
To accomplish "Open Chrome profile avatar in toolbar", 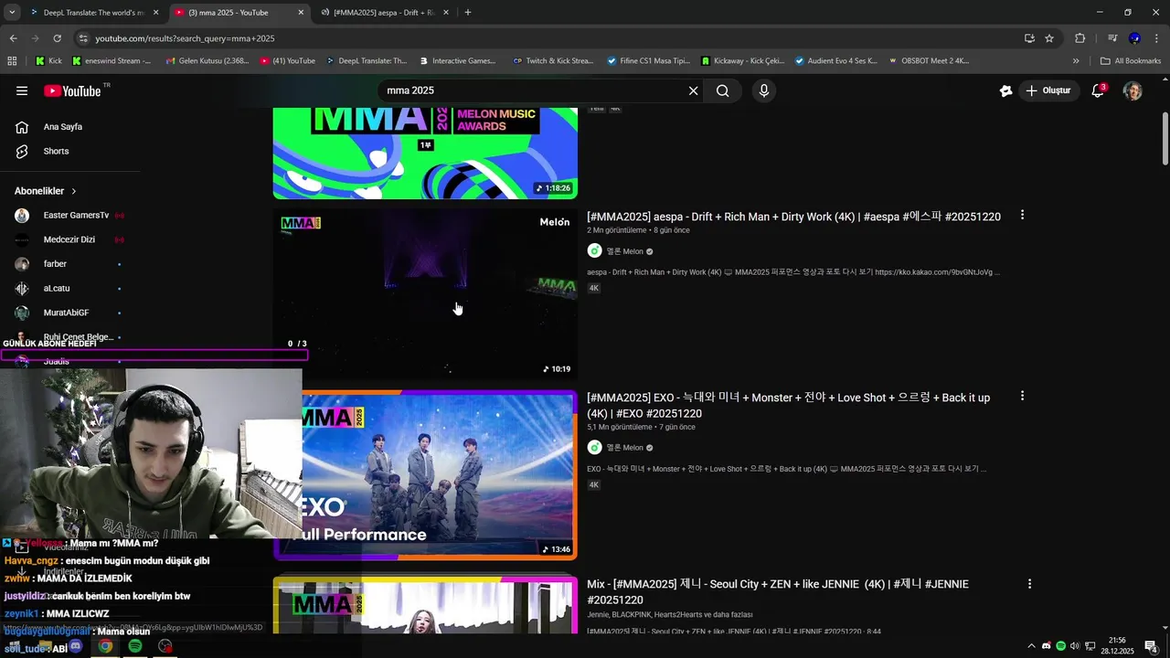I will [x=1134, y=38].
